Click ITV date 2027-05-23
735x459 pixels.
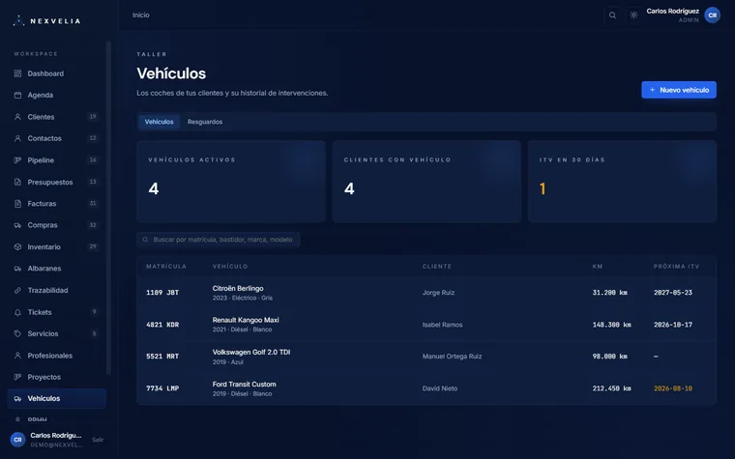tap(673, 293)
